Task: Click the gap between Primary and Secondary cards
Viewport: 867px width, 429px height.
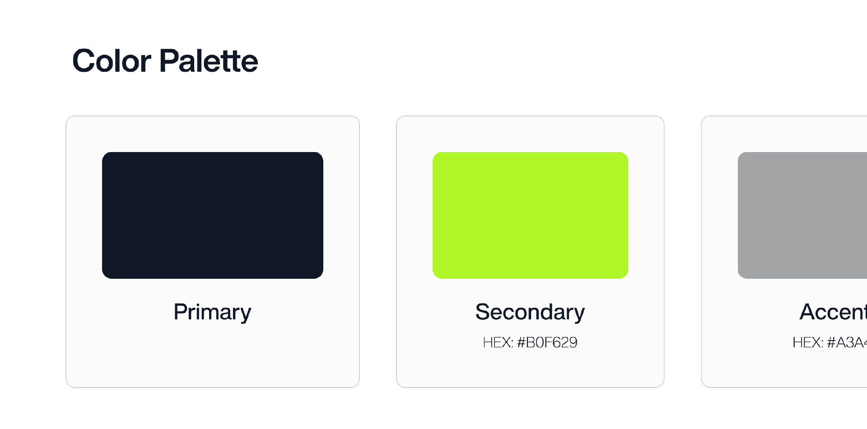Action: point(378,251)
